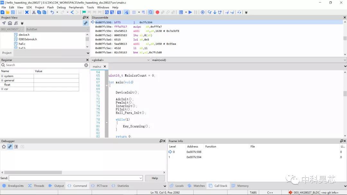Toggle the link icon in Debugger toolbar
The height and width of the screenshot is (195, 347).
(10, 147)
